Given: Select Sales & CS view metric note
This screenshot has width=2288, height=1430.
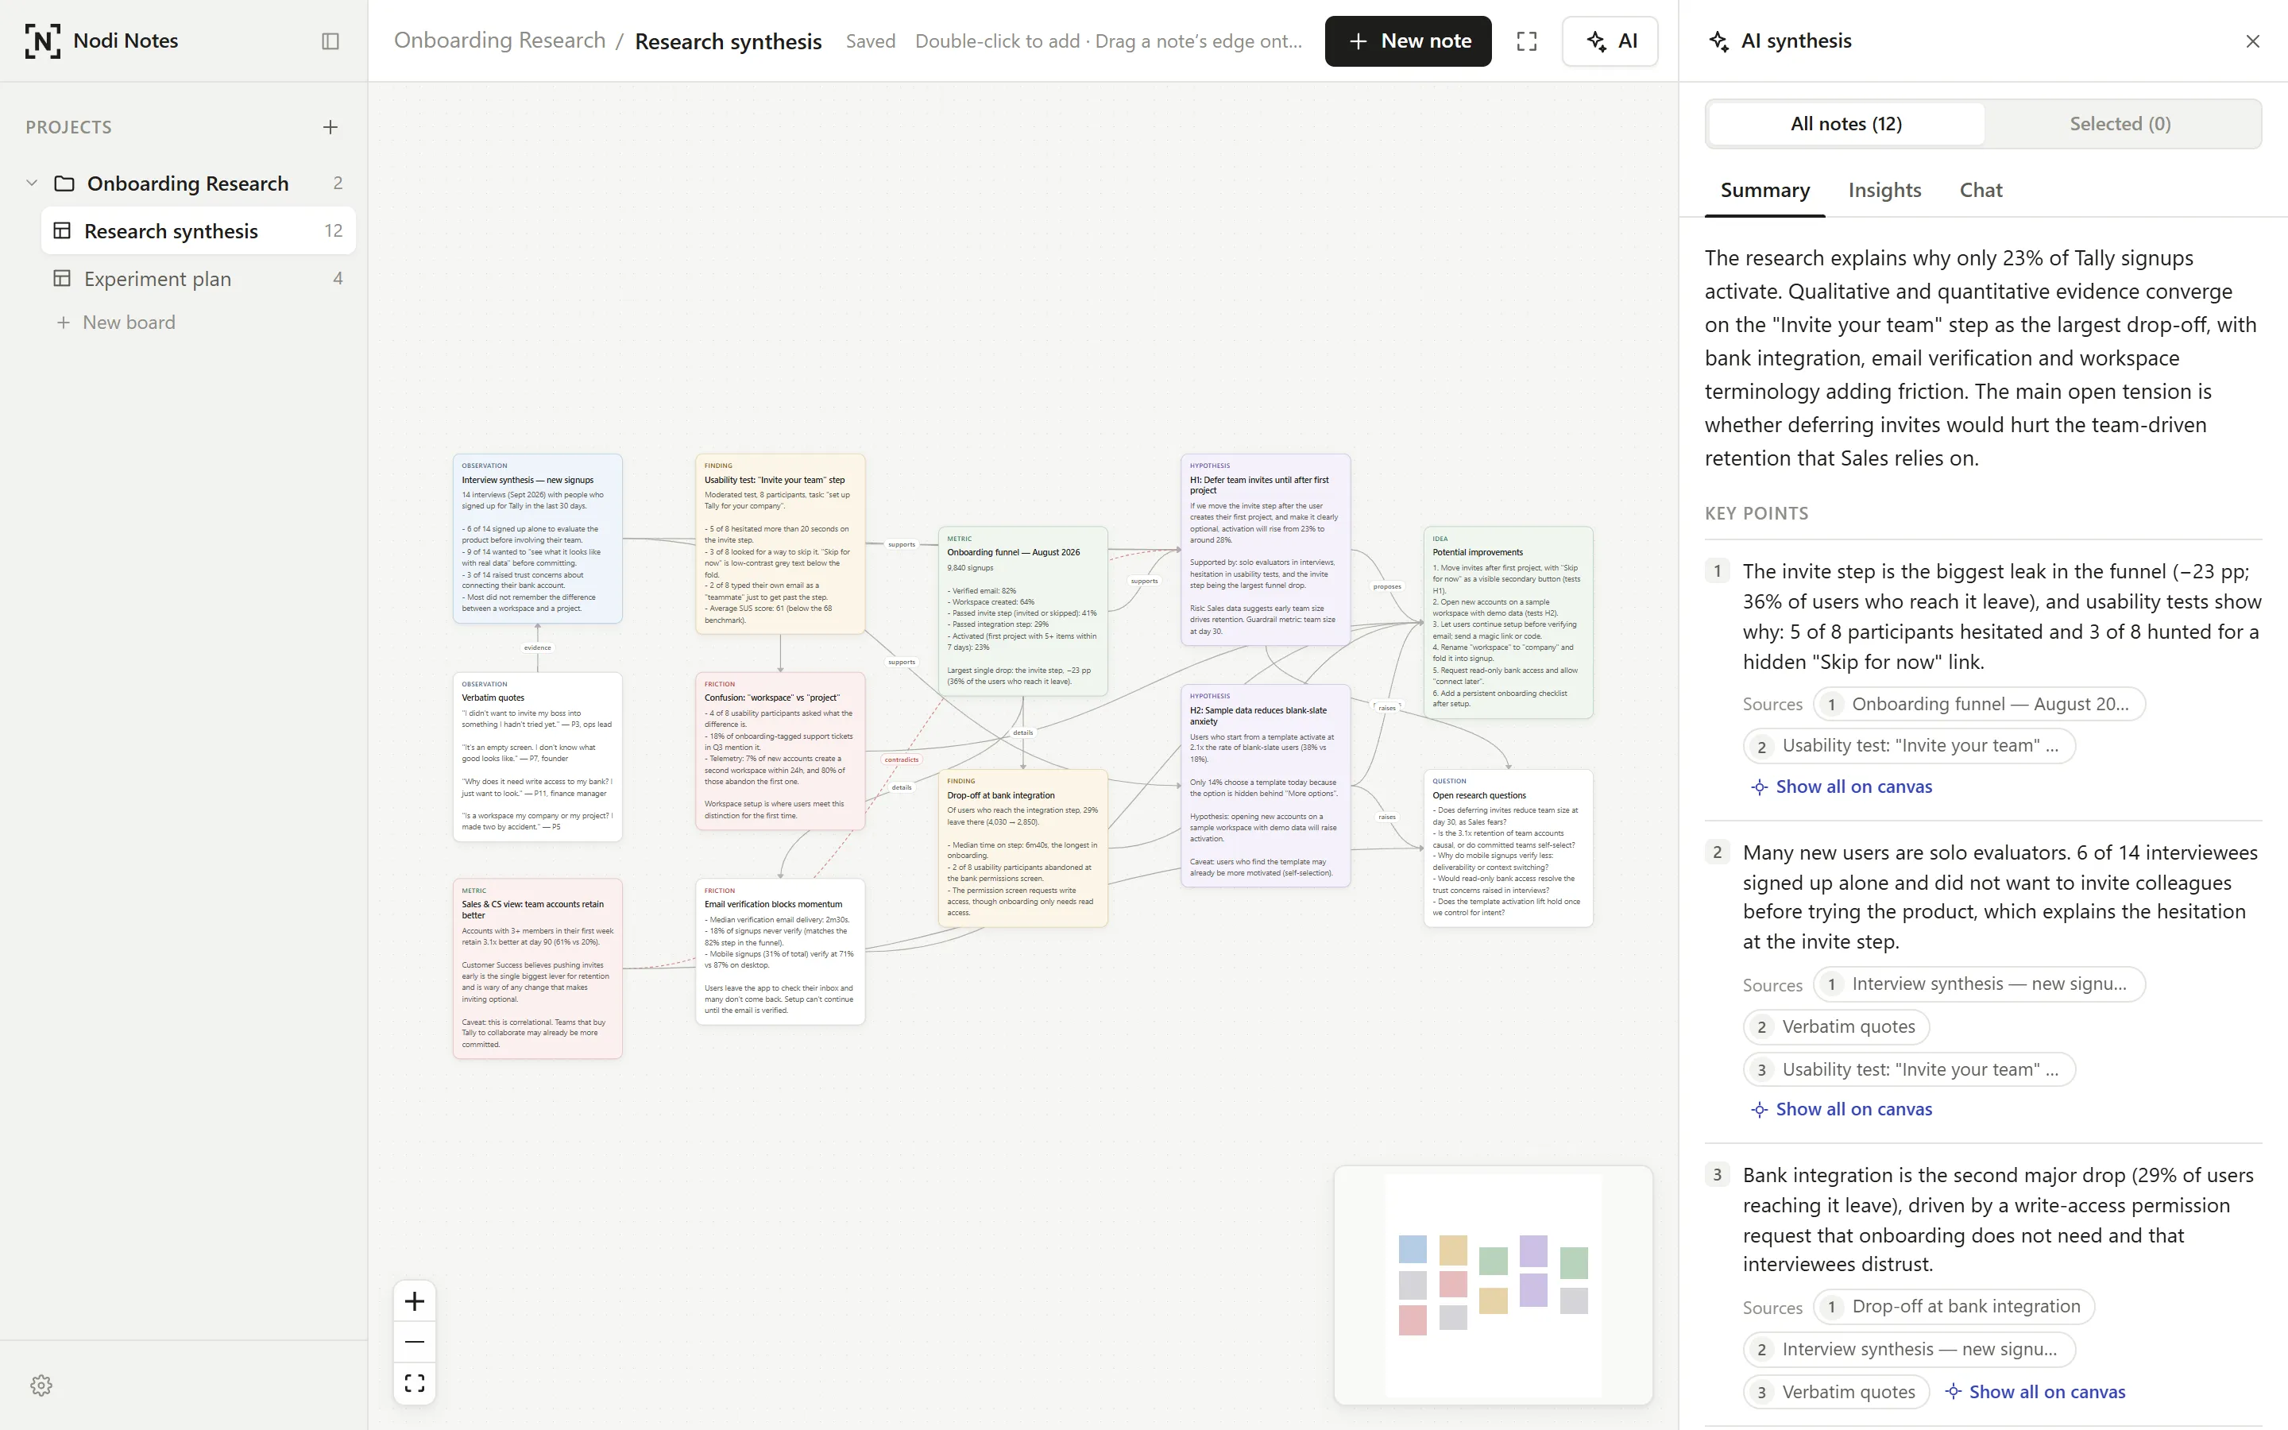Looking at the screenshot, I should click(x=537, y=968).
